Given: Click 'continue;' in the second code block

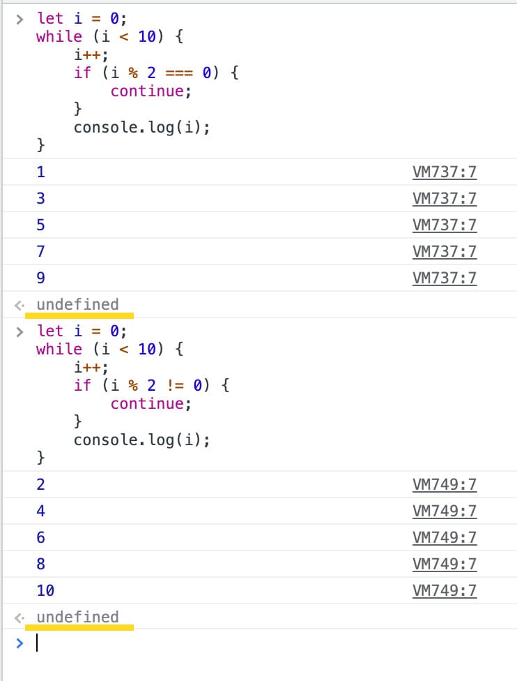Looking at the screenshot, I should [151, 404].
